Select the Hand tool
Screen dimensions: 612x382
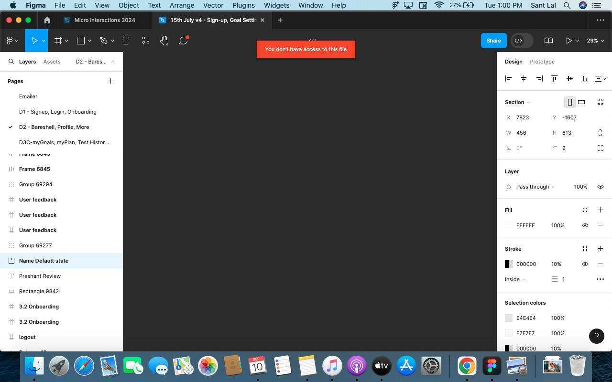[164, 41]
